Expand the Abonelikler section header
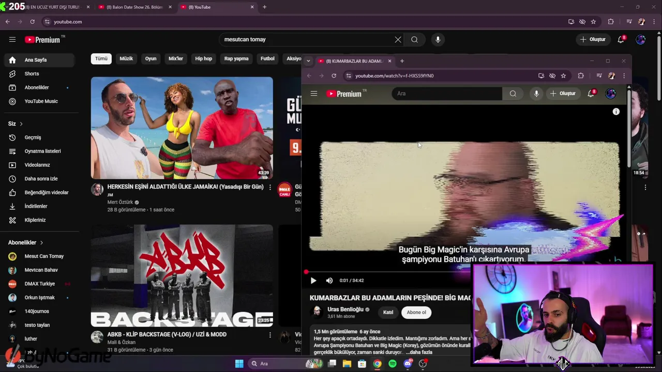 click(x=26, y=242)
